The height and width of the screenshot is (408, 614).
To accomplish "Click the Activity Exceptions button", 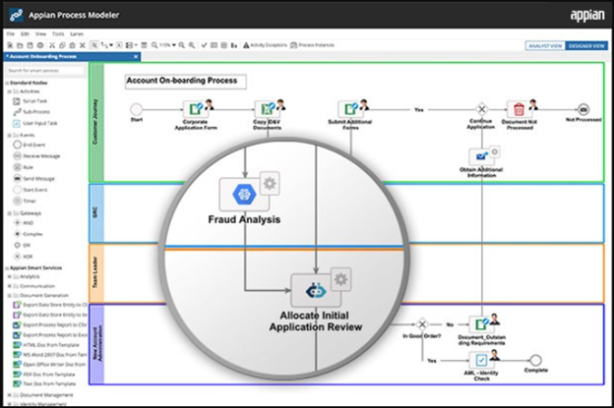I will coord(265,45).
